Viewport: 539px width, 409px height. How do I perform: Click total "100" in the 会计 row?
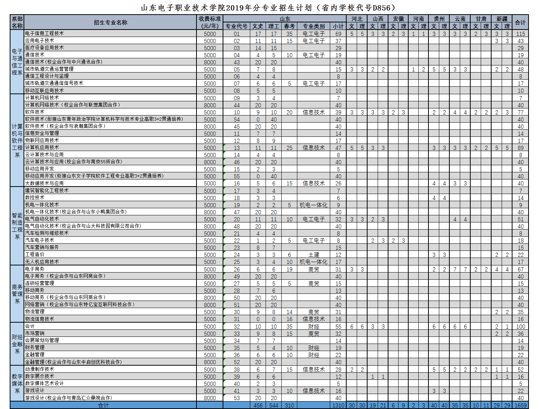(520, 326)
